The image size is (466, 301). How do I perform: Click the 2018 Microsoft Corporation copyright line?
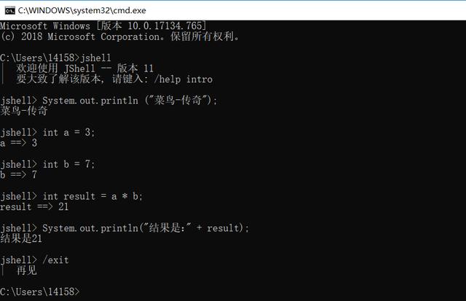[119, 36]
